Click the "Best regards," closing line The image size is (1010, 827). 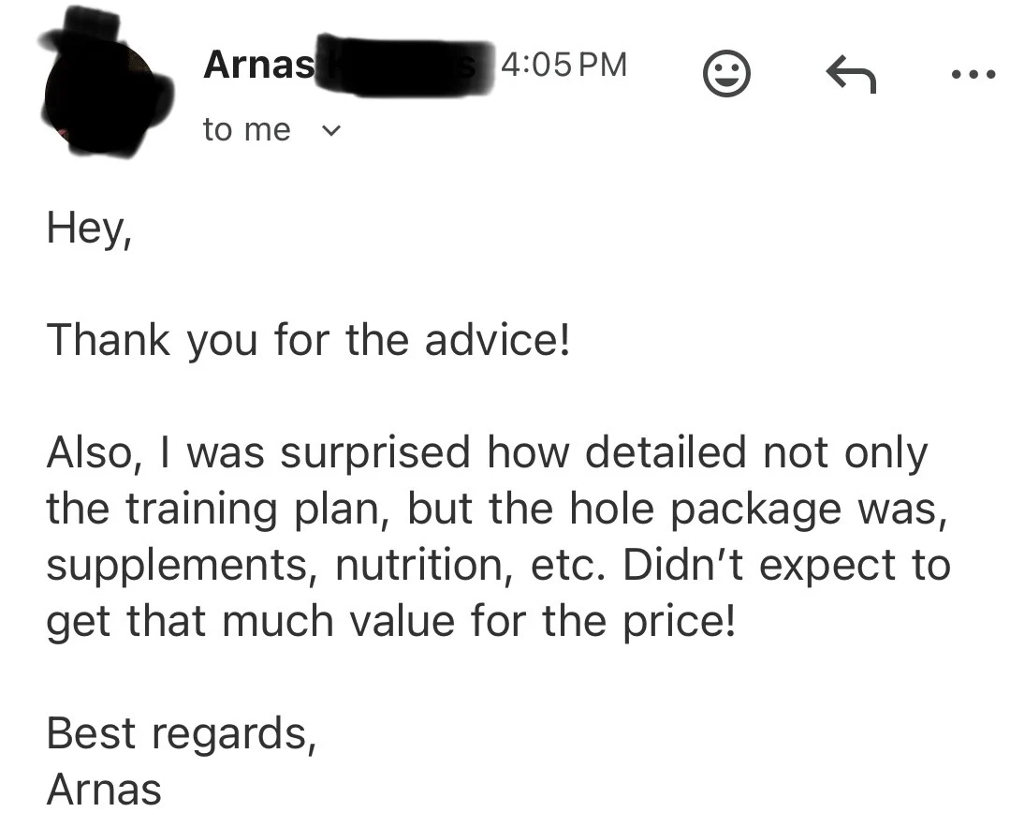click(x=182, y=734)
